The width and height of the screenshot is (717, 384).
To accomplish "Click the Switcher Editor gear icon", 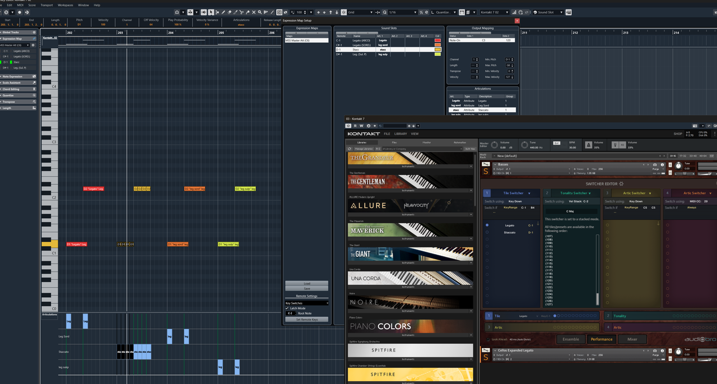I will point(621,184).
